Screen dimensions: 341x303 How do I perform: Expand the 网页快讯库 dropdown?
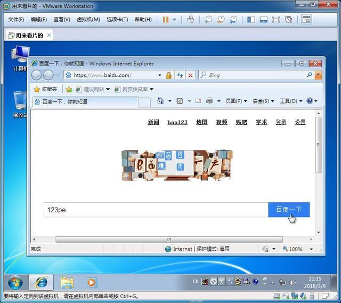[x=151, y=89]
